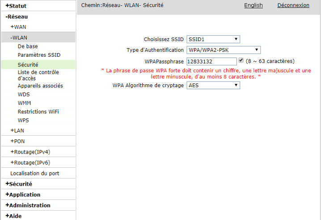
Task: Toggle the show passphrase checkbox
Action: (241, 61)
